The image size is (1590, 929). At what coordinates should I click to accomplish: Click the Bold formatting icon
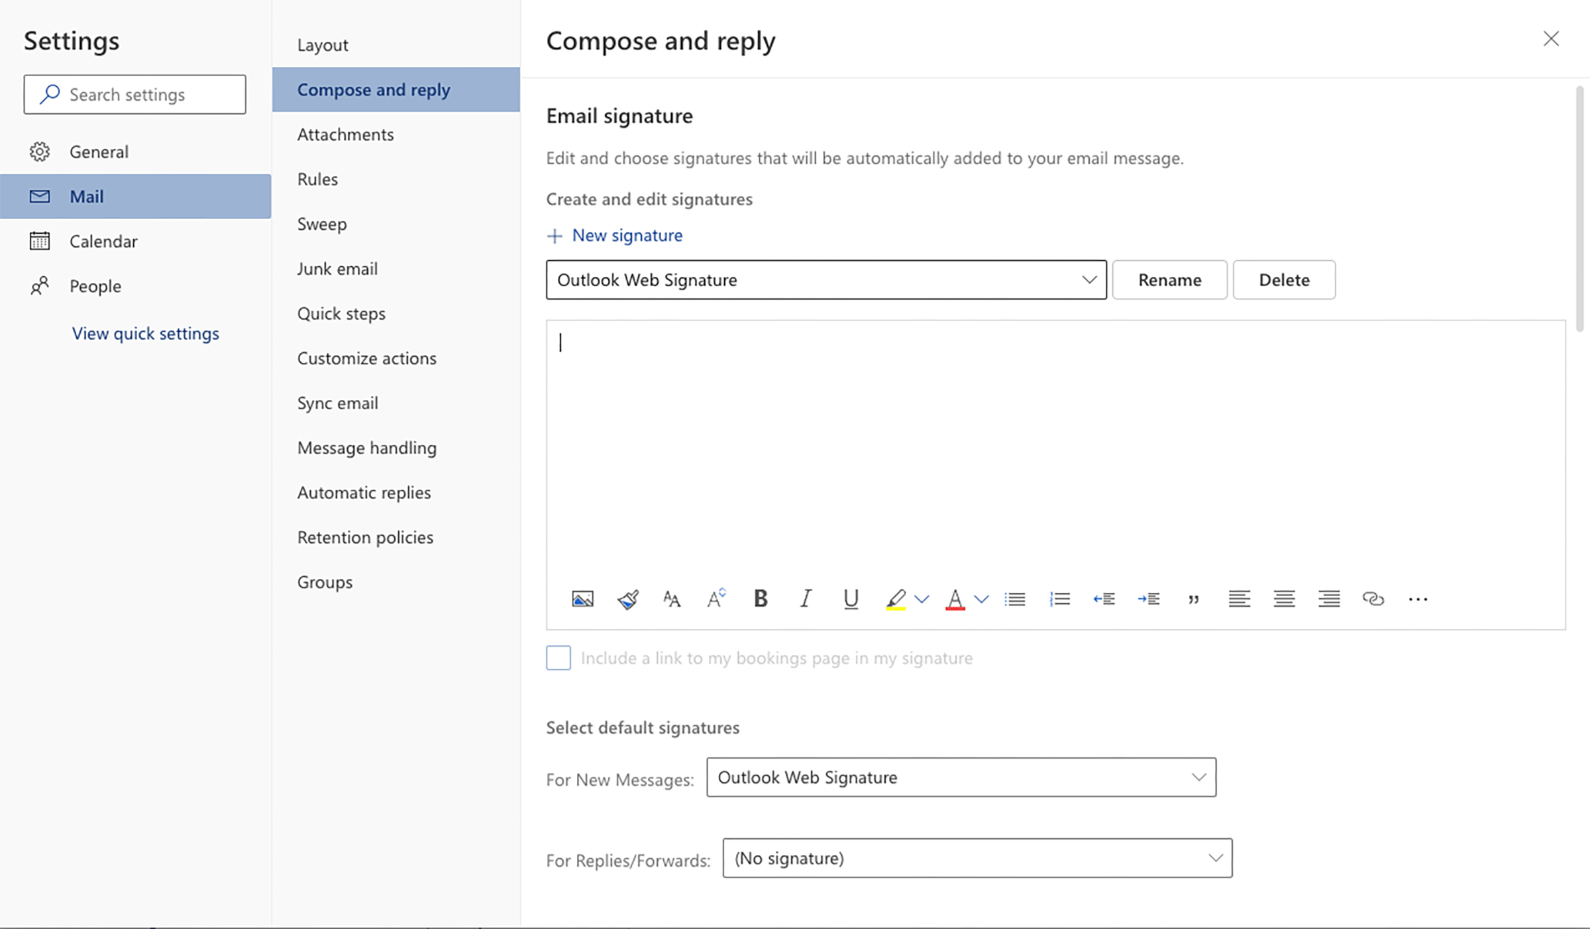(759, 597)
